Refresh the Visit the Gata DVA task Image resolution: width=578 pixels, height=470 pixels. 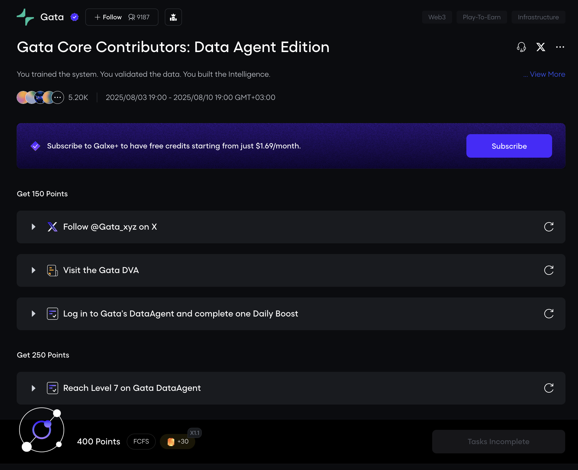(549, 270)
